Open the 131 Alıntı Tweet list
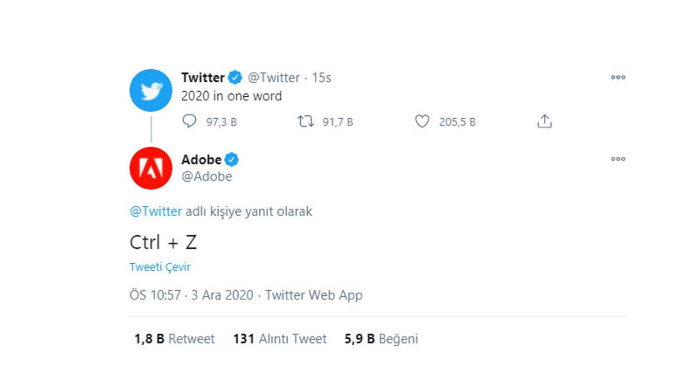Image resolution: width=689 pixels, height=387 pixels. click(280, 339)
